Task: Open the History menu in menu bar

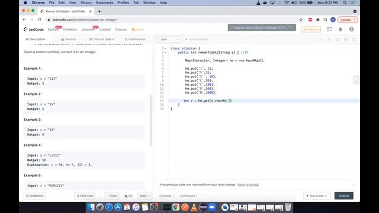Action: tap(86, 2)
